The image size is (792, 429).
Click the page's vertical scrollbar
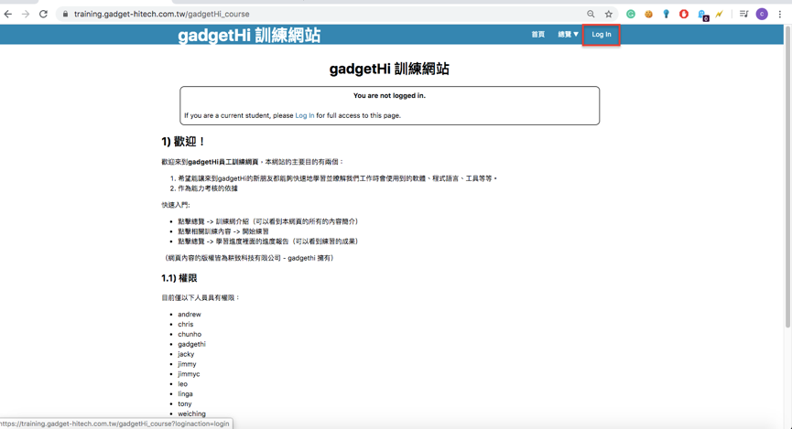787,183
